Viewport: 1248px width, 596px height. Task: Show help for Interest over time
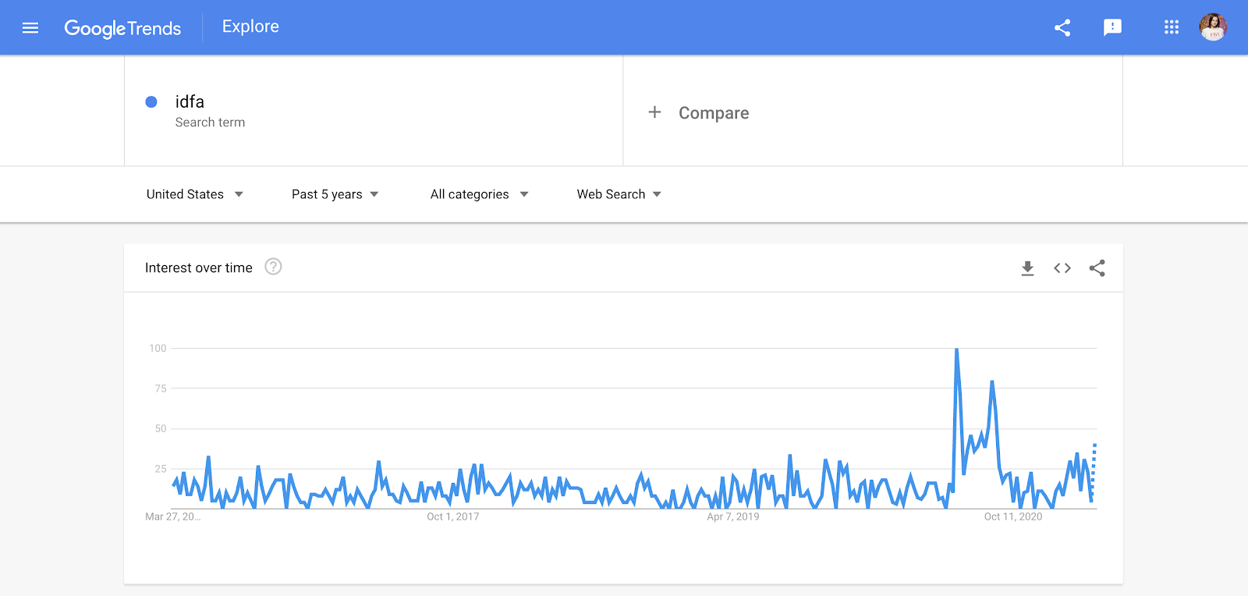tap(273, 267)
